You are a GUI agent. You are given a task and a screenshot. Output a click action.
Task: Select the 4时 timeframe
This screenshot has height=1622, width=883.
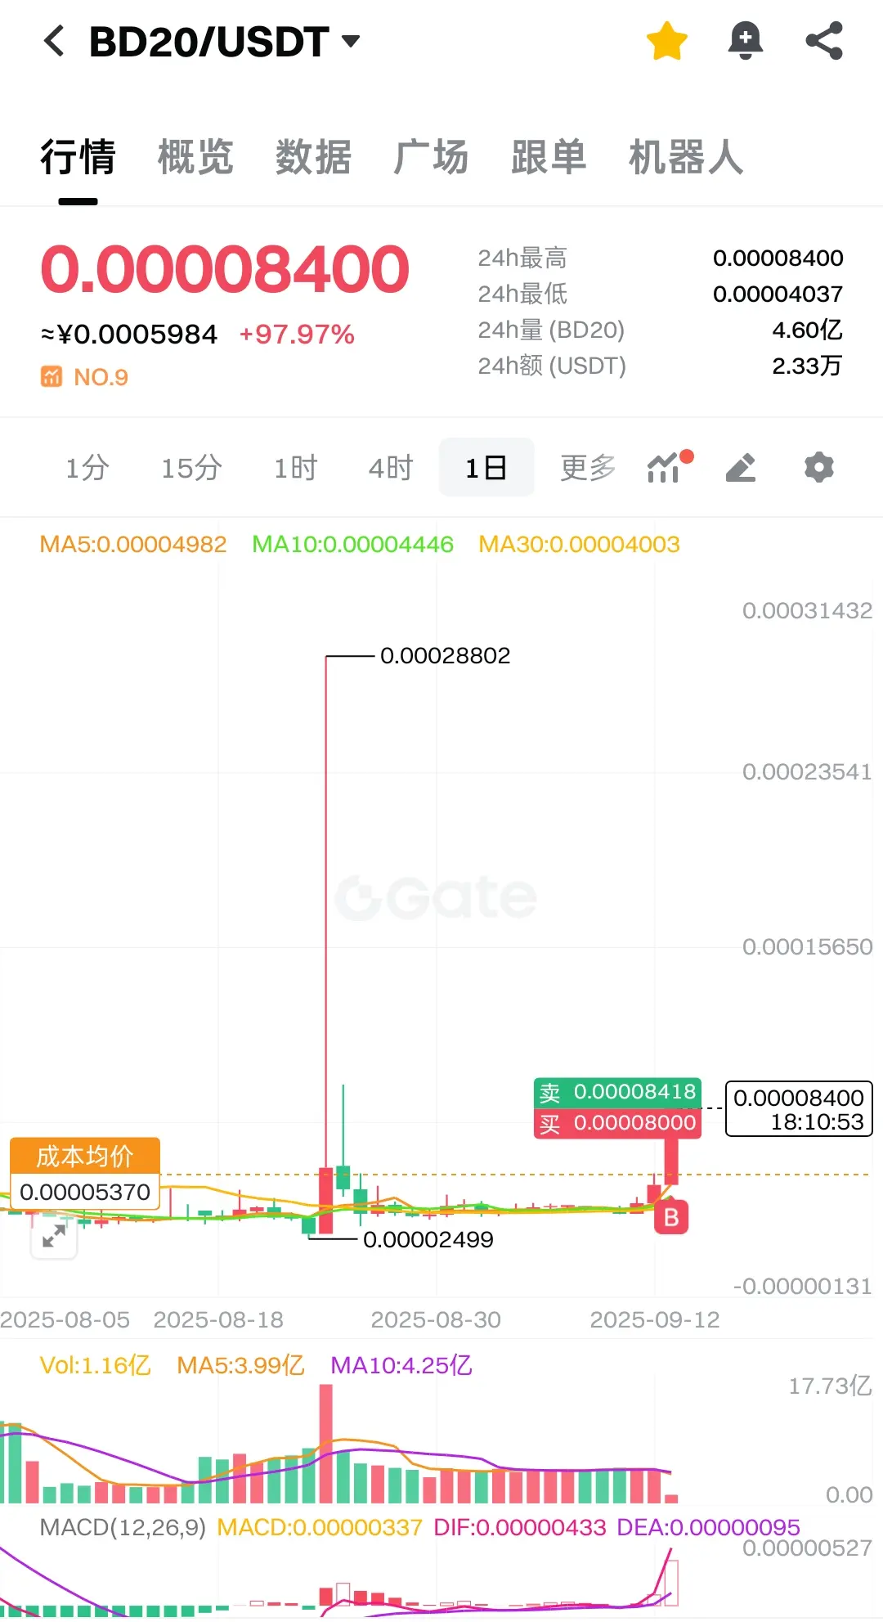click(391, 468)
